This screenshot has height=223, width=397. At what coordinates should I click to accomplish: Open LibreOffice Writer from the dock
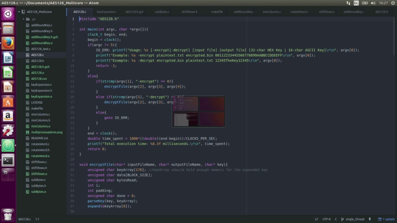coord(8,58)
